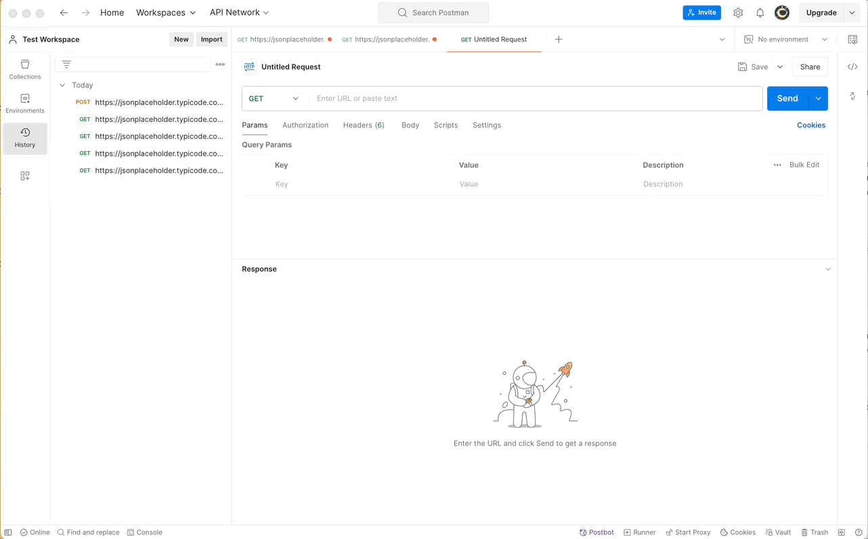Open help question mark icon
The height and width of the screenshot is (539, 868).
pyautogui.click(x=859, y=532)
